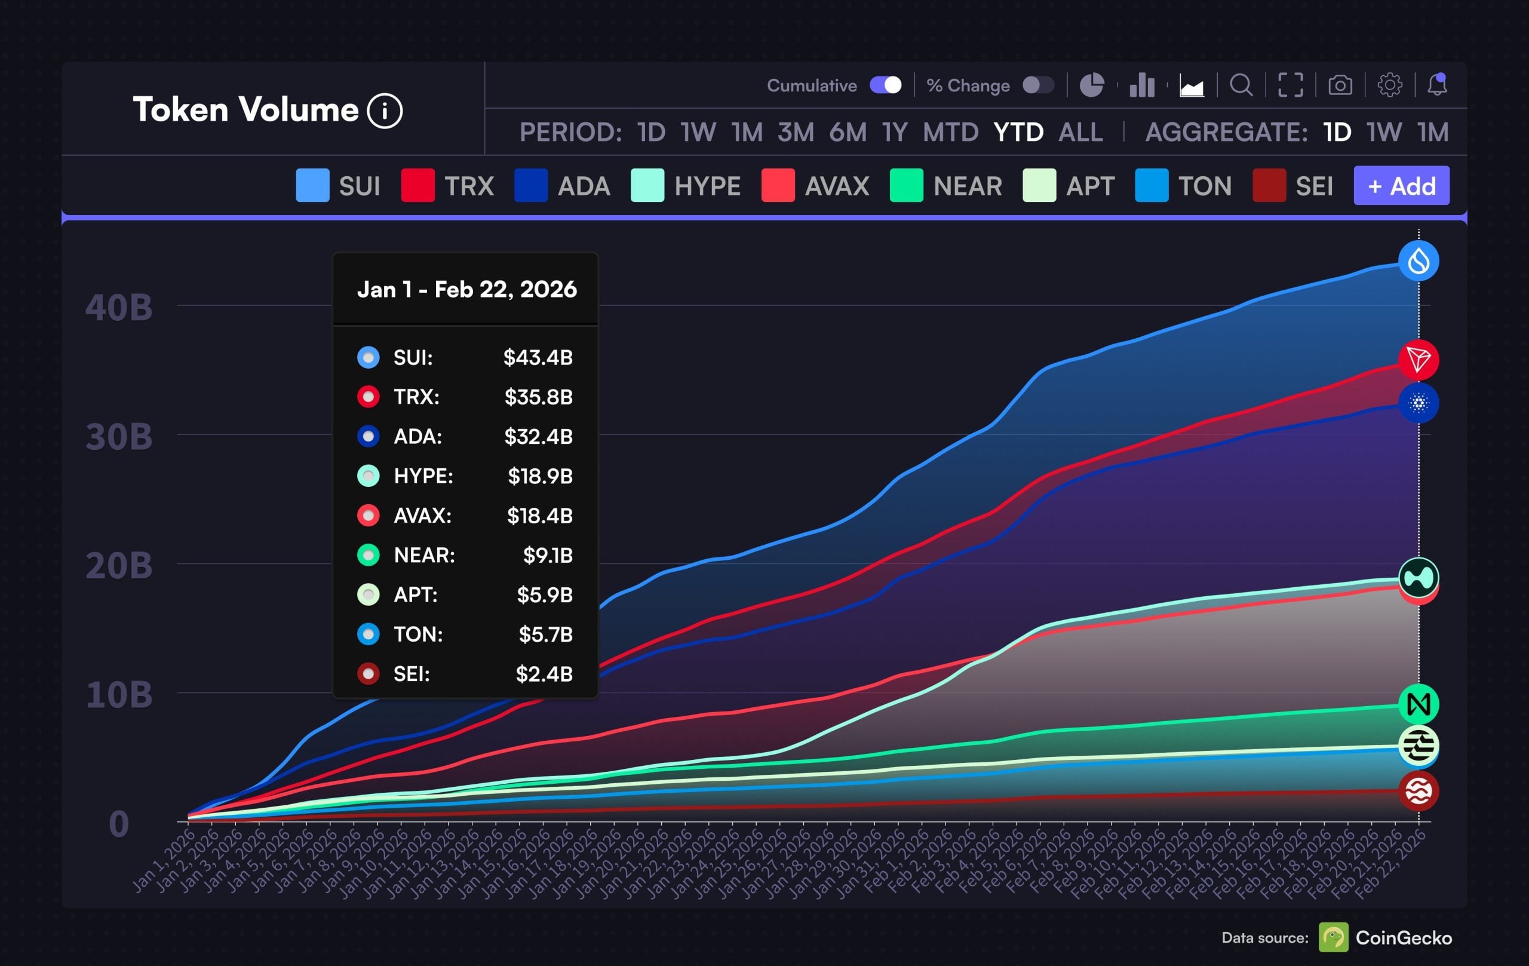Open fullscreen mode icon
Image resolution: width=1529 pixels, height=966 pixels.
click(x=1290, y=85)
